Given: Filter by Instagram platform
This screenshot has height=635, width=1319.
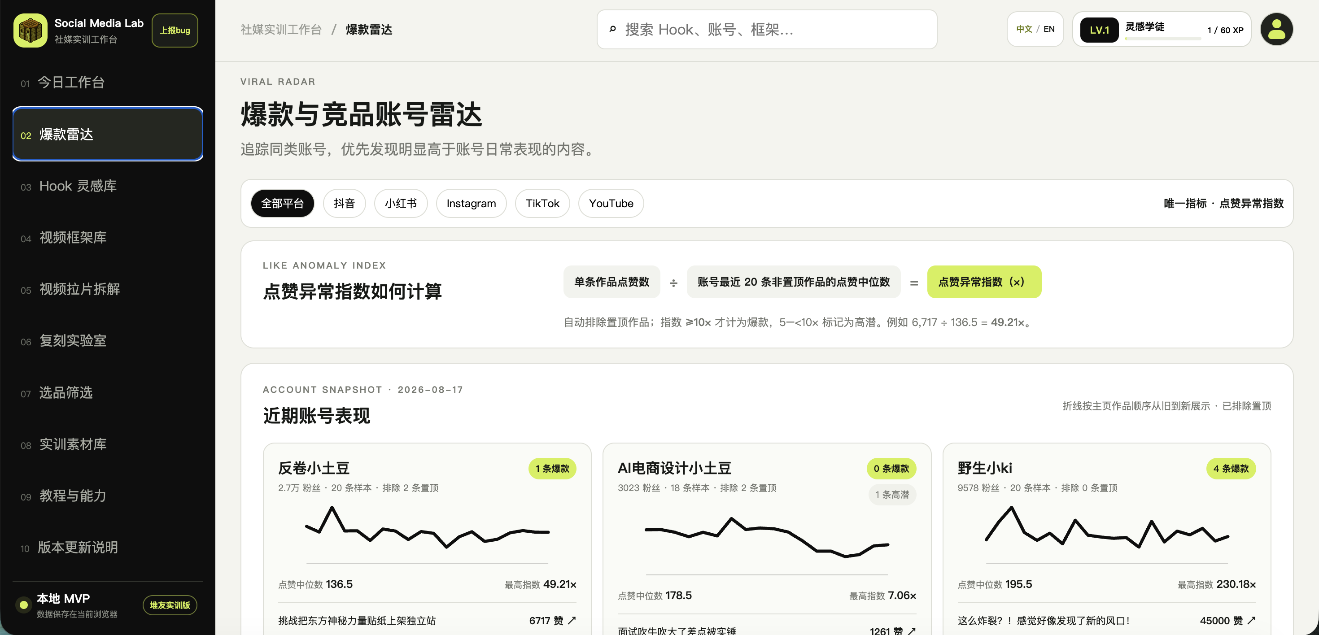Looking at the screenshot, I should click(x=471, y=203).
